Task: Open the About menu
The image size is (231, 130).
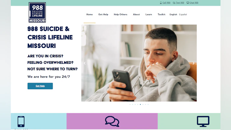Action: coord(136,14)
